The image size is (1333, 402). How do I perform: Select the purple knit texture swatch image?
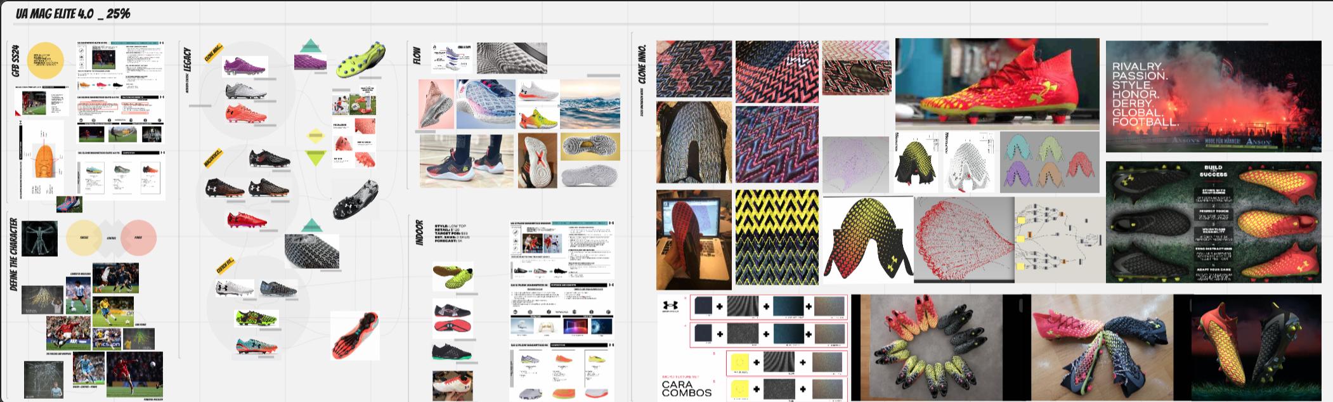coord(310,62)
